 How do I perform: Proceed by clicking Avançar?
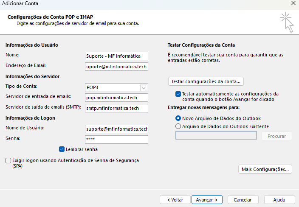(x=207, y=199)
